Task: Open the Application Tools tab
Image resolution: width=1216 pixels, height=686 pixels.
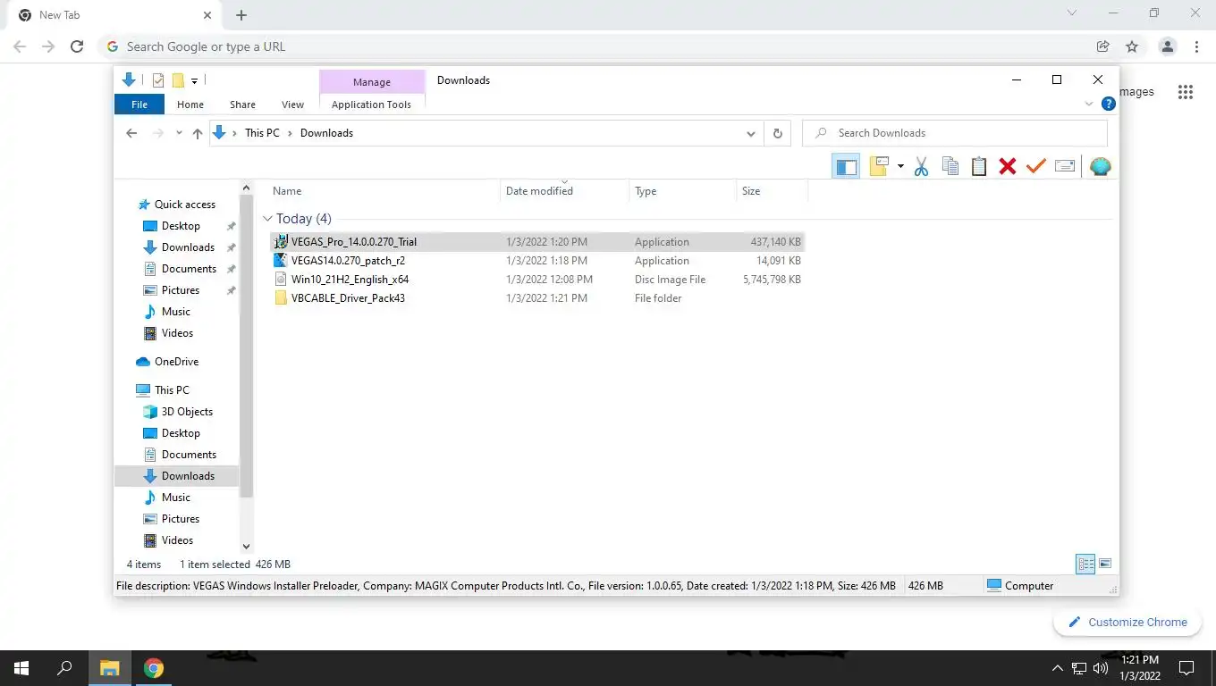Action: click(x=371, y=105)
